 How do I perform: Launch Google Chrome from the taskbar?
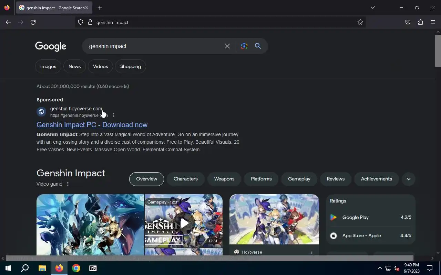pos(76,268)
